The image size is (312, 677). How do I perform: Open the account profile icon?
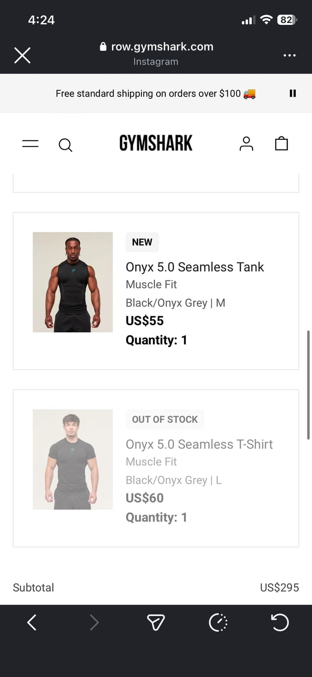(246, 144)
